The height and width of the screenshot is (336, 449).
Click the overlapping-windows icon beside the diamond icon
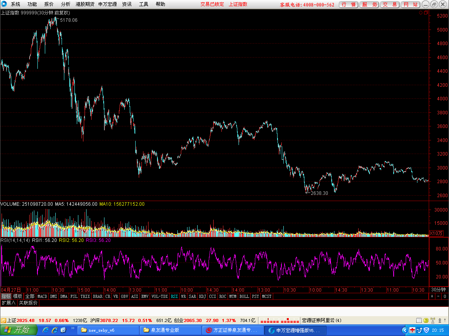(426, 12)
